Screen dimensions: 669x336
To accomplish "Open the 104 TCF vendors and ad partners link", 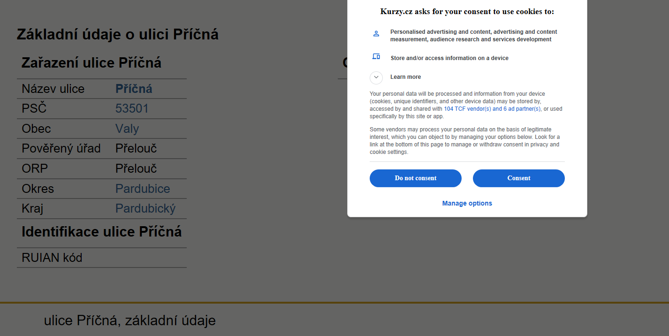I will (492, 109).
